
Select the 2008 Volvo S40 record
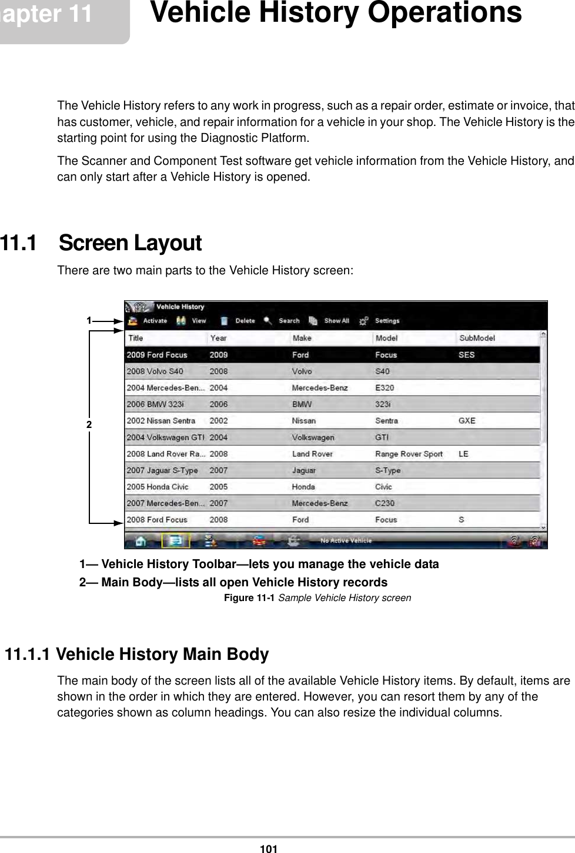click(x=333, y=371)
